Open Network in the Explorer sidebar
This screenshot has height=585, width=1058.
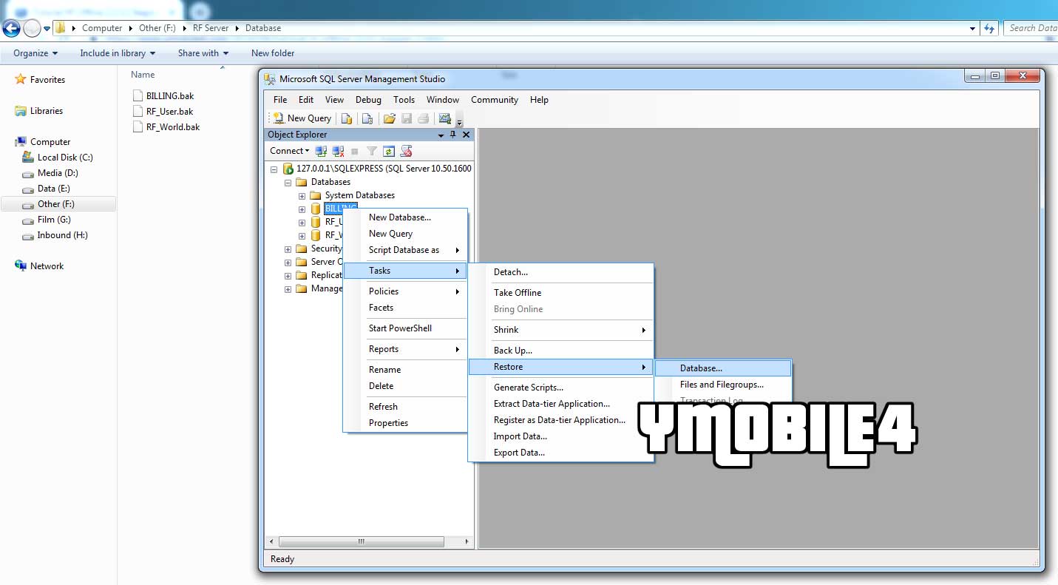click(38, 266)
